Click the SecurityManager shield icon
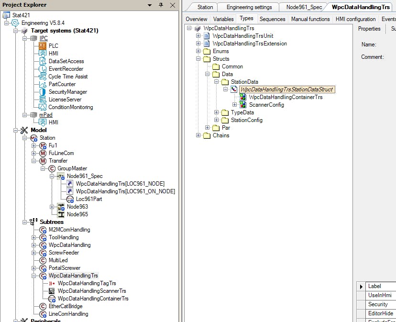The image size is (396, 322). 42,92
